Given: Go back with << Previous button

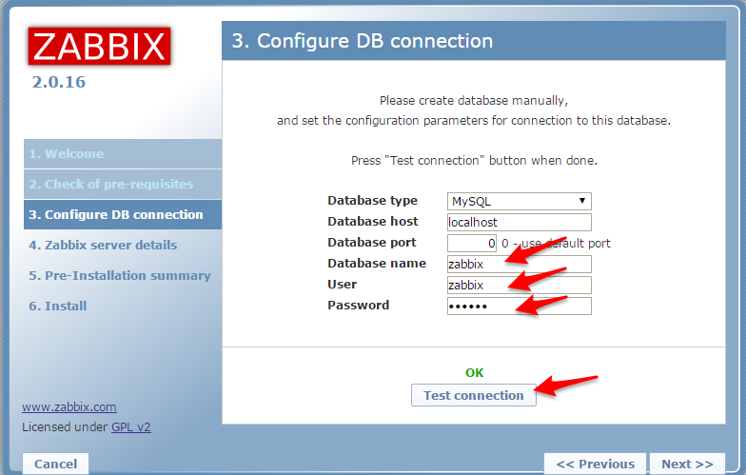Looking at the screenshot, I should coord(595,464).
